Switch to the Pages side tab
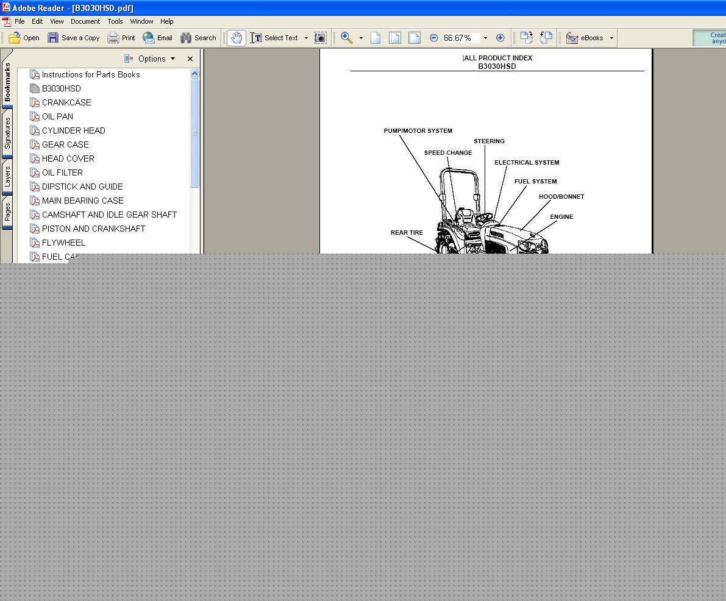This screenshot has width=726, height=601. (7, 213)
